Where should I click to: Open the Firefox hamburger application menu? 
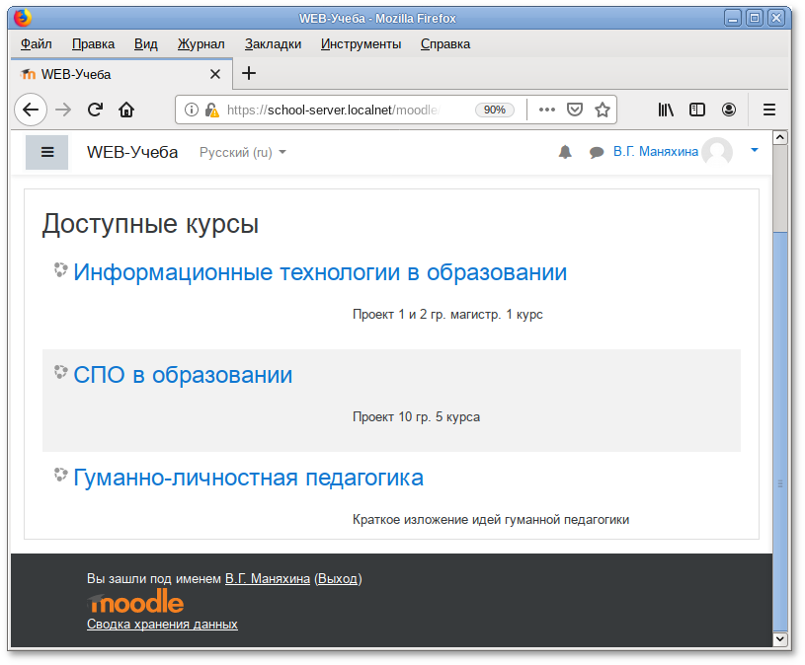pos(769,110)
